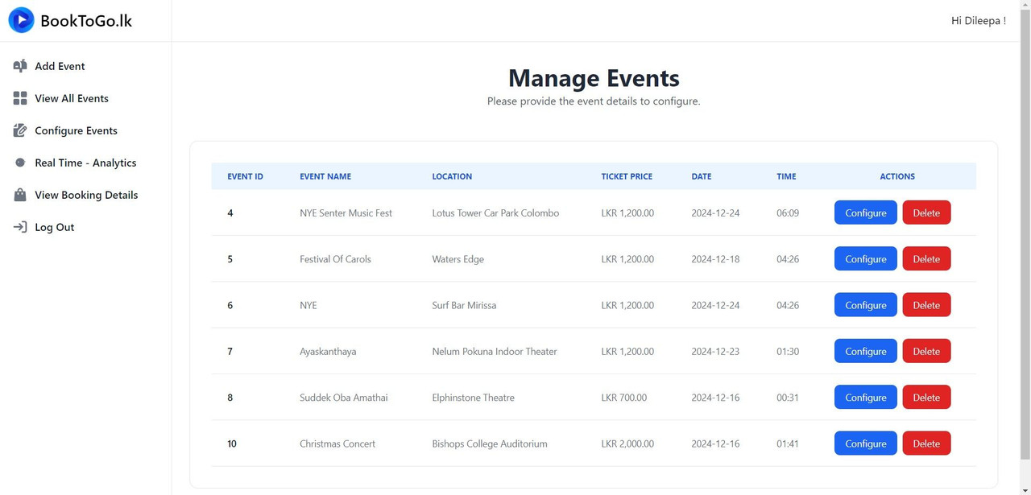Screen dimensions: 1031x495
Task: Click the View Booking Details bag icon
Action: (20, 195)
